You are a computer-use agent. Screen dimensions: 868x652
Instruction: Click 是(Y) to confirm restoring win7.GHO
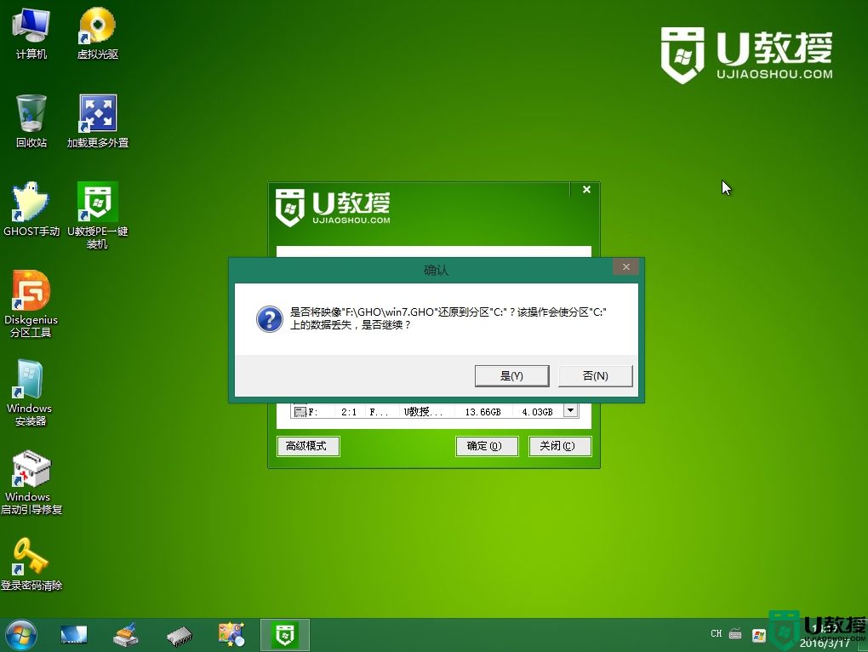[x=511, y=375]
